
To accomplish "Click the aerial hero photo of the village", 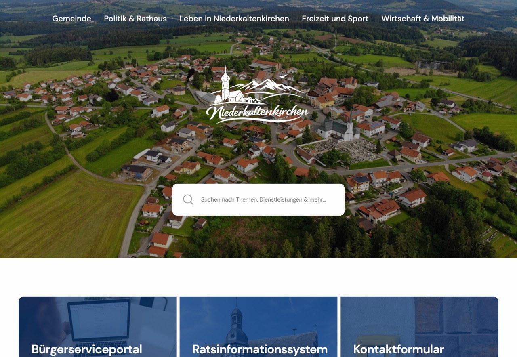I will coord(81,141).
